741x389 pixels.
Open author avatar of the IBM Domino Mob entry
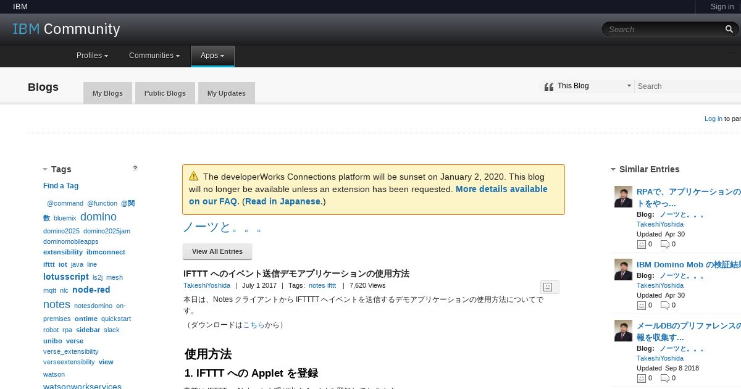point(623,270)
